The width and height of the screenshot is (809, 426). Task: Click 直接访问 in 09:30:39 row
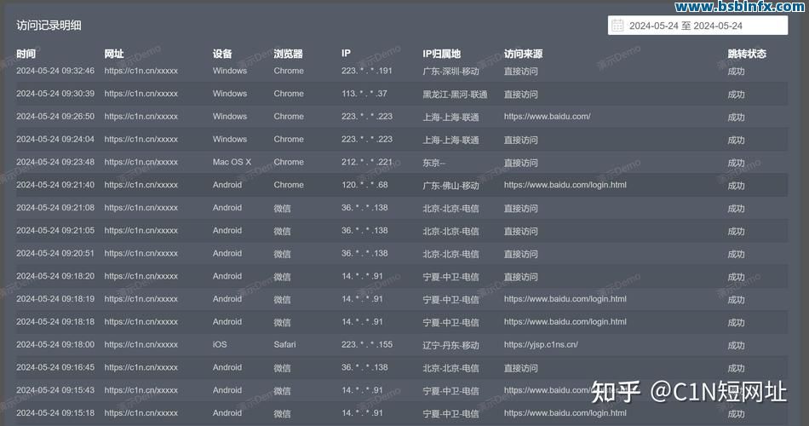[x=520, y=94]
